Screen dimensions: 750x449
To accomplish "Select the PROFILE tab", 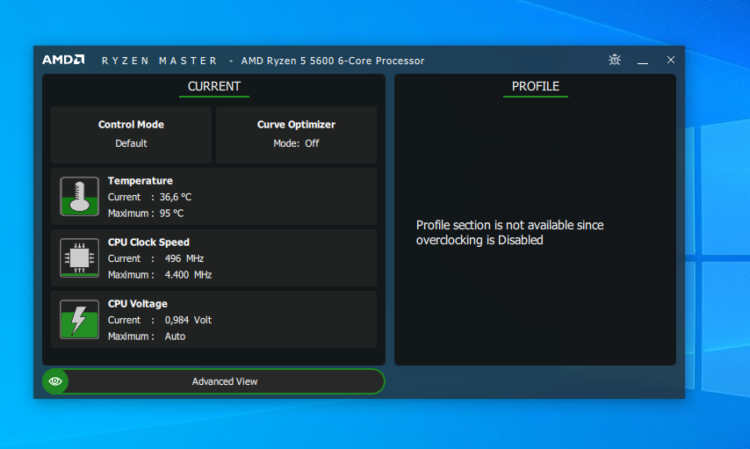I will (x=535, y=87).
